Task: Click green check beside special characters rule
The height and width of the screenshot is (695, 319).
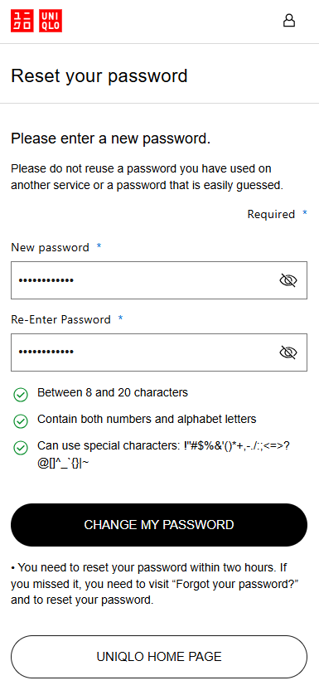Action: [x=21, y=448]
